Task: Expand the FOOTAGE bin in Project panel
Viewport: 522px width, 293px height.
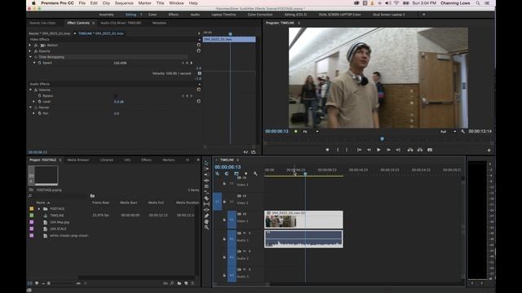Action: click(39, 209)
